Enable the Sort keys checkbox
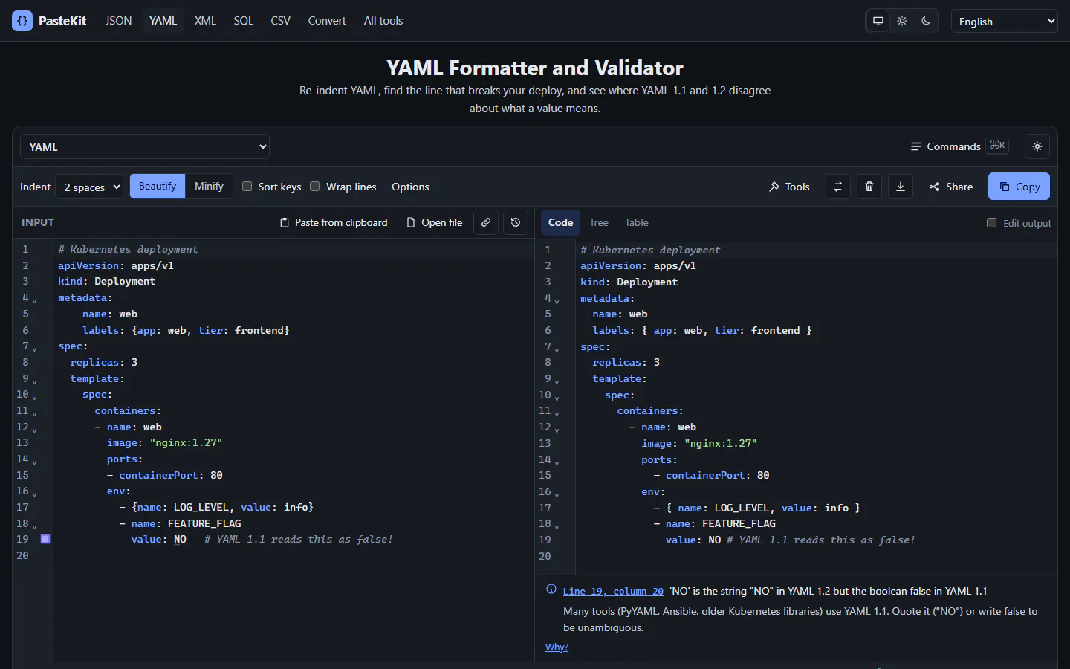The height and width of the screenshot is (669, 1070). click(x=247, y=187)
